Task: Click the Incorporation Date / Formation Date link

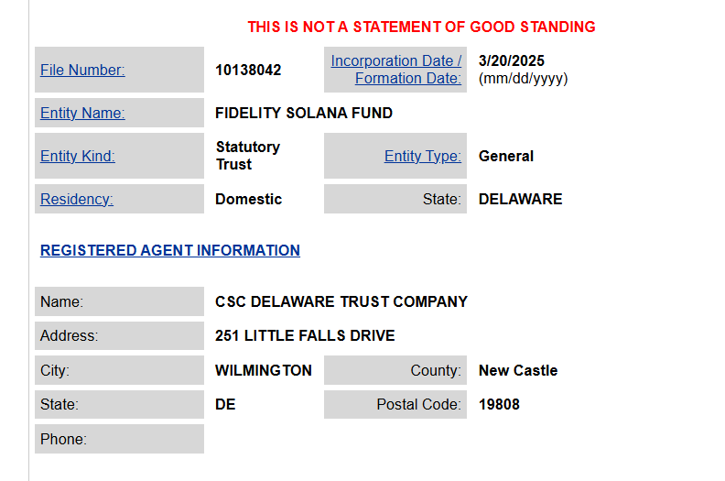Action: 396,70
